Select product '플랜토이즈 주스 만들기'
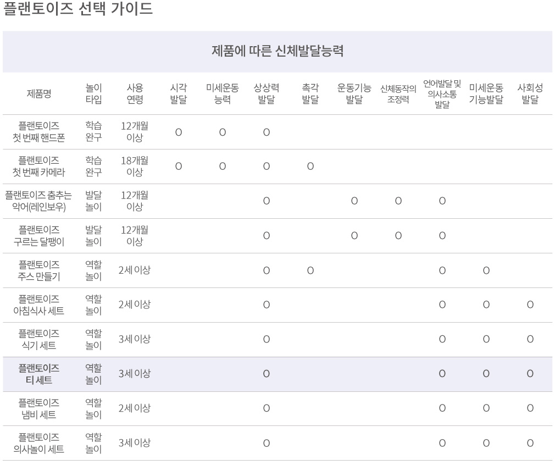555x465 pixels. pos(39,270)
